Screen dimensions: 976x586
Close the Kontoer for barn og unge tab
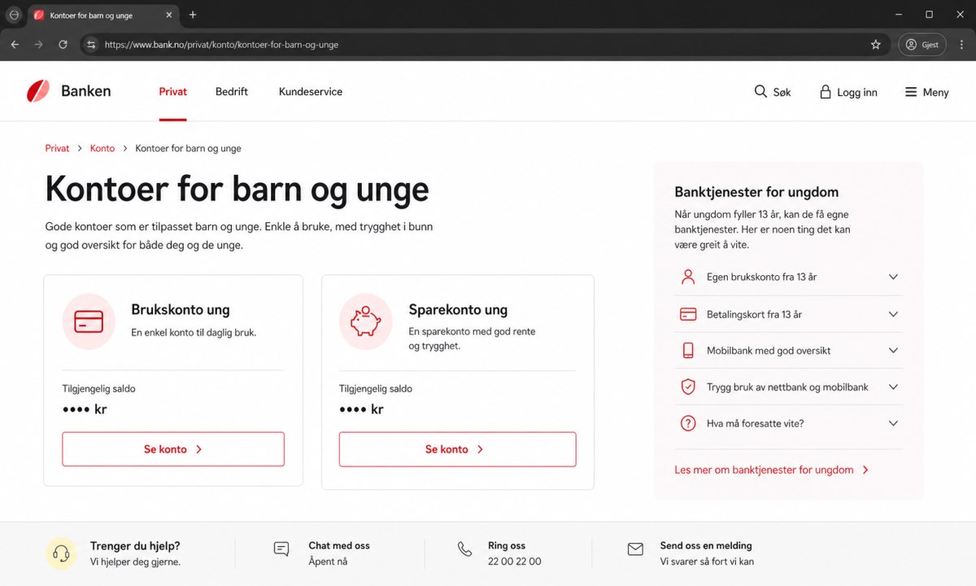(x=168, y=15)
